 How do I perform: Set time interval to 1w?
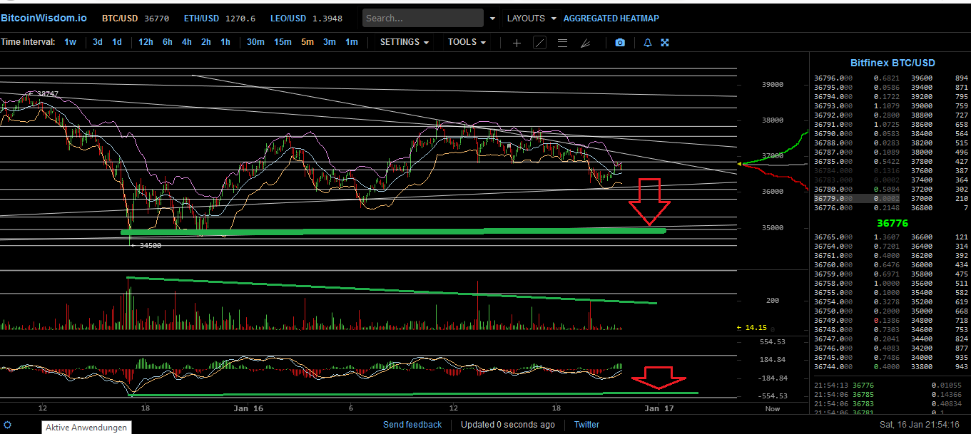click(70, 42)
